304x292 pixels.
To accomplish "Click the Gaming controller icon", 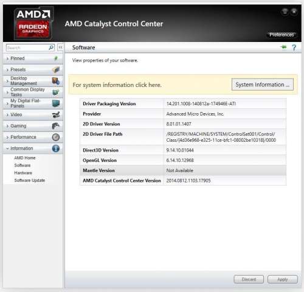I will (56, 126).
